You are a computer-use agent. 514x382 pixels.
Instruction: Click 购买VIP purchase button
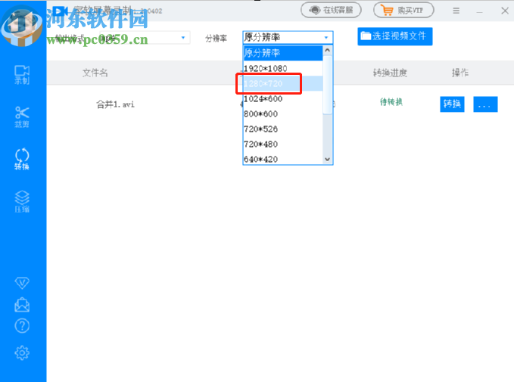403,10
